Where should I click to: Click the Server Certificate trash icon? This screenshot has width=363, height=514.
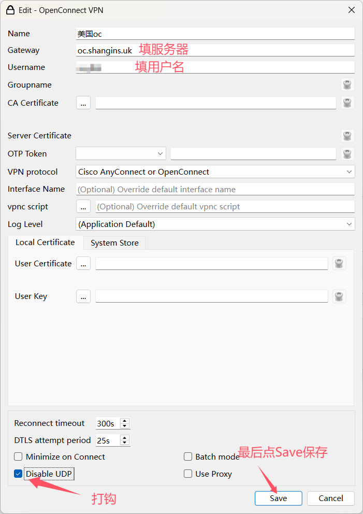[347, 136]
